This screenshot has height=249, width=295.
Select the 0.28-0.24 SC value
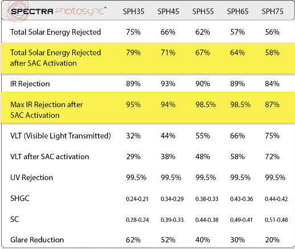tap(137, 220)
